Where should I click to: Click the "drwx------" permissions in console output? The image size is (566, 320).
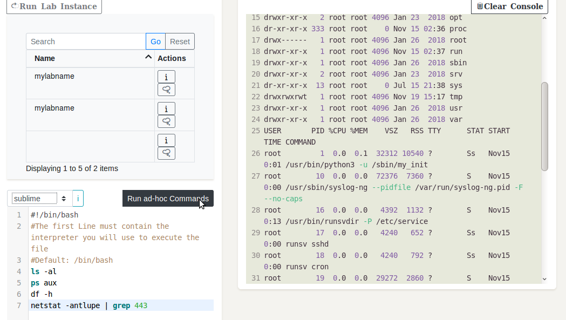(285, 40)
